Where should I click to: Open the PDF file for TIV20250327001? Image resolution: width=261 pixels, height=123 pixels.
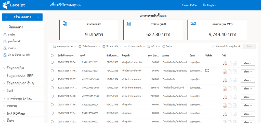click(x=225, y=63)
